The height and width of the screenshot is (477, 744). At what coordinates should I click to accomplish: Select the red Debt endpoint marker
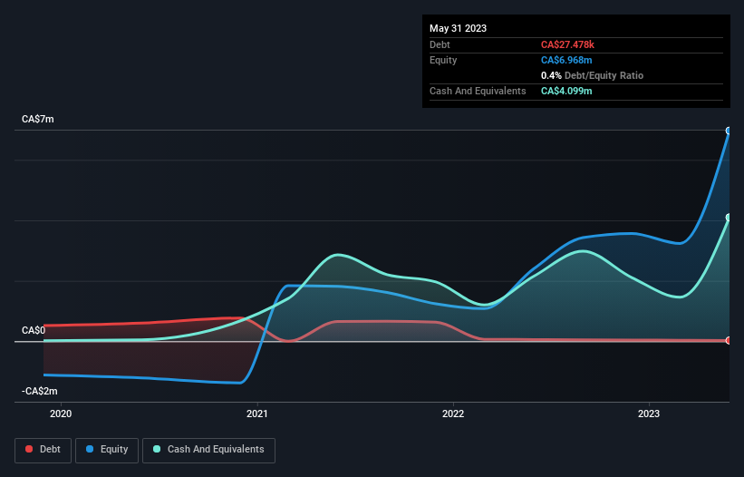tap(729, 340)
